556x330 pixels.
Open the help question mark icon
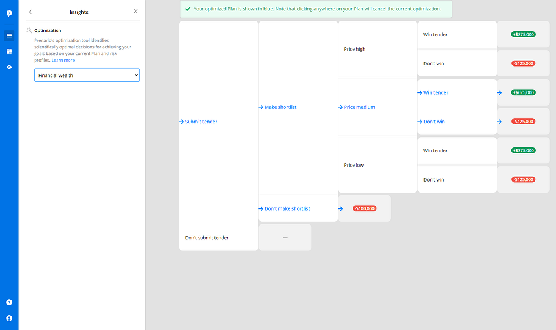[9, 302]
